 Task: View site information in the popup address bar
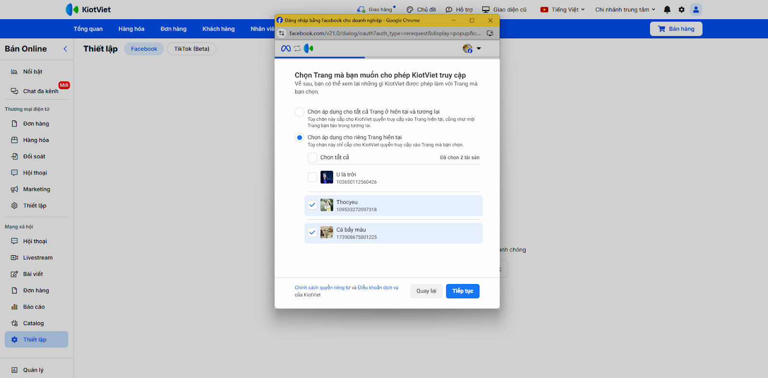tap(282, 33)
